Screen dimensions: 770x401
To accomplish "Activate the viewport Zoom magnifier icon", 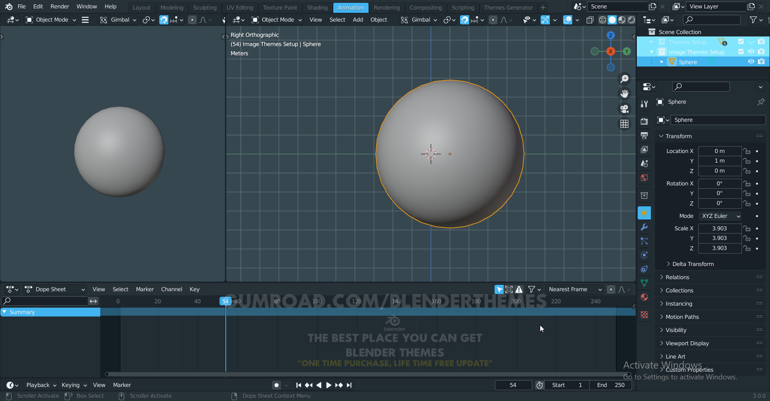I will 625,79.
